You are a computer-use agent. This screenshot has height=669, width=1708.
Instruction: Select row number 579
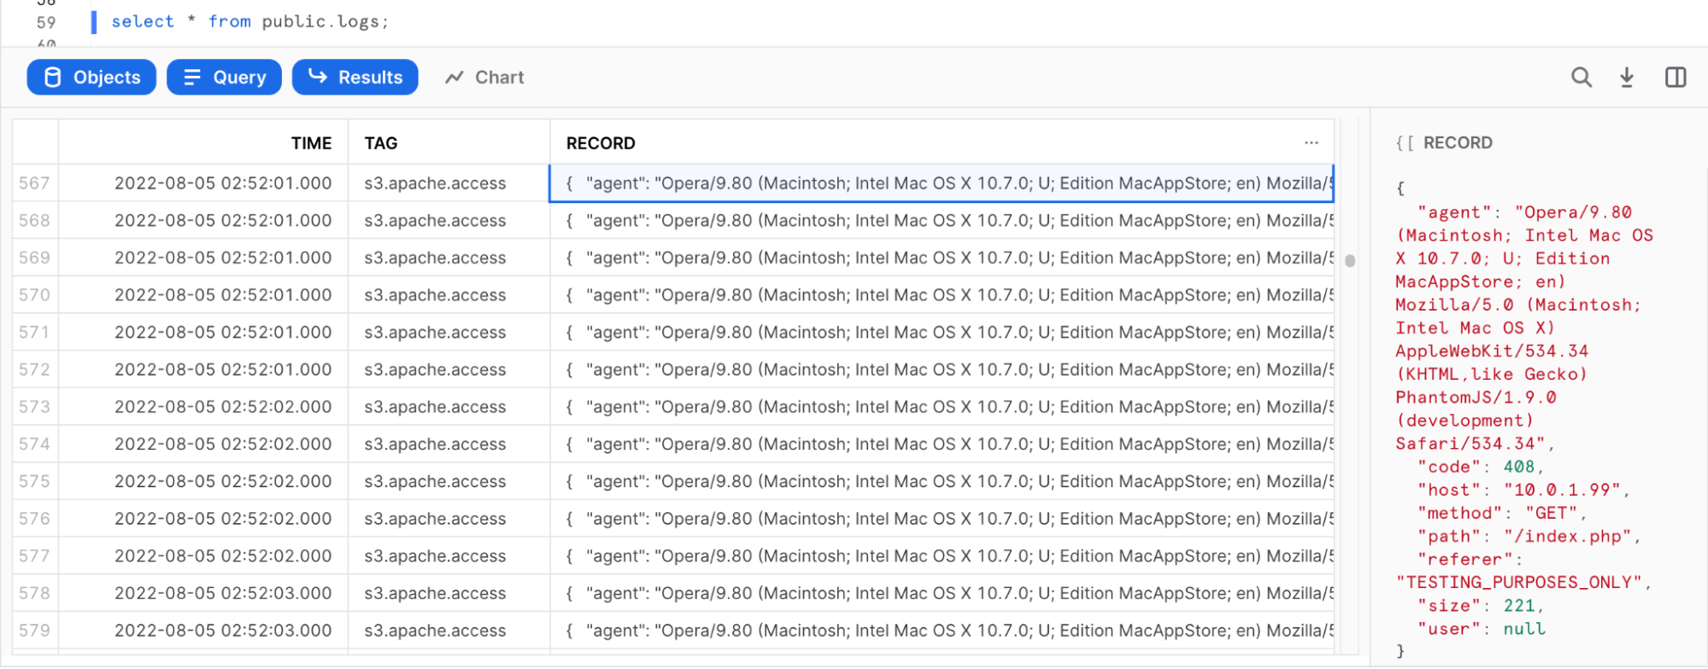click(34, 631)
